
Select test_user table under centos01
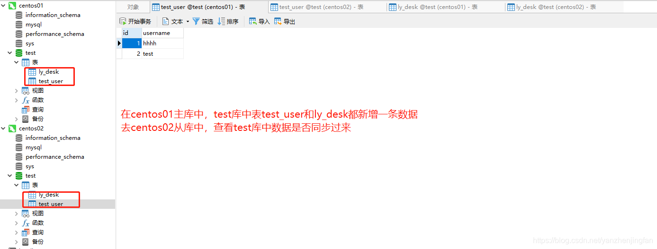tap(51, 81)
